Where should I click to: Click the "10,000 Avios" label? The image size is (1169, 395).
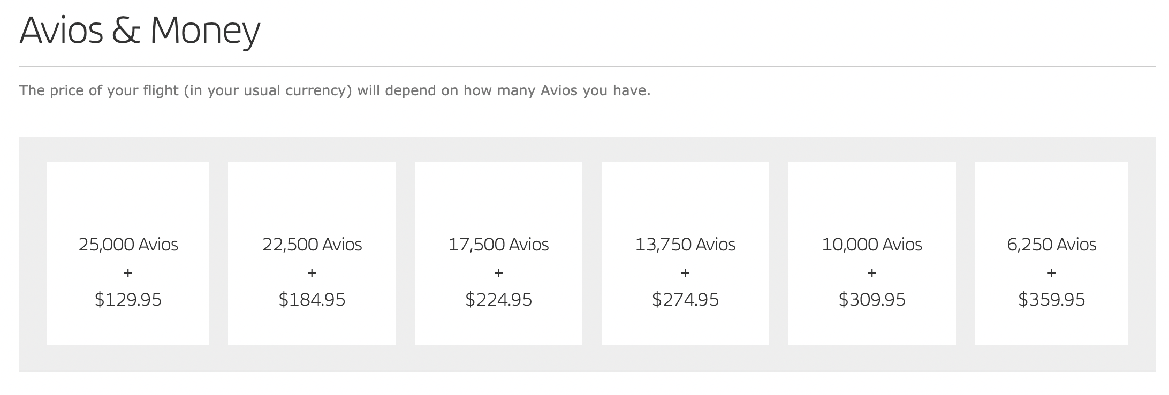[x=872, y=245]
